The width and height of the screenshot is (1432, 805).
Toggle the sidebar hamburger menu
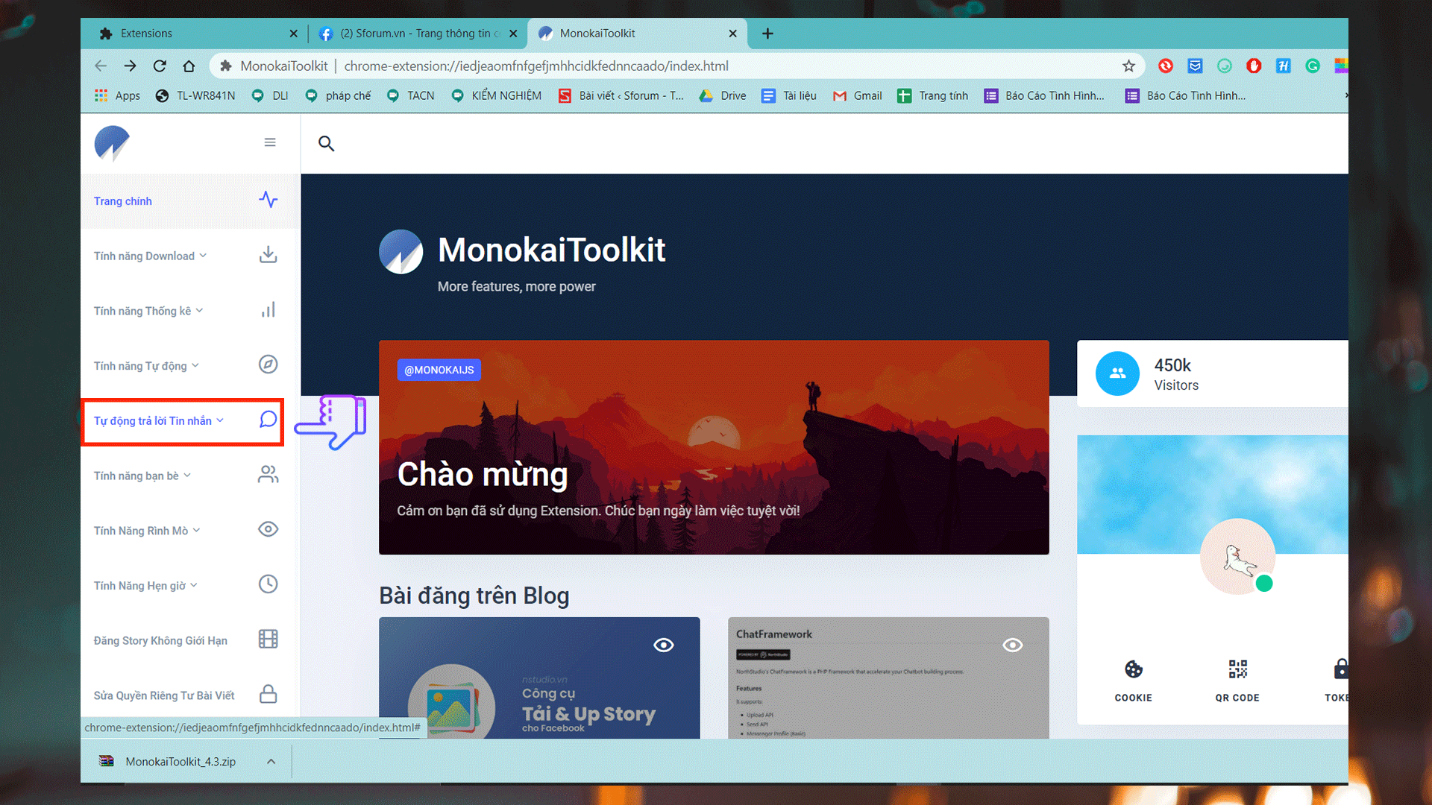point(270,142)
